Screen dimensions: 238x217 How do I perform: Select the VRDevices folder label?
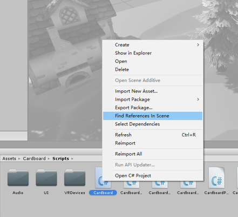(74, 193)
